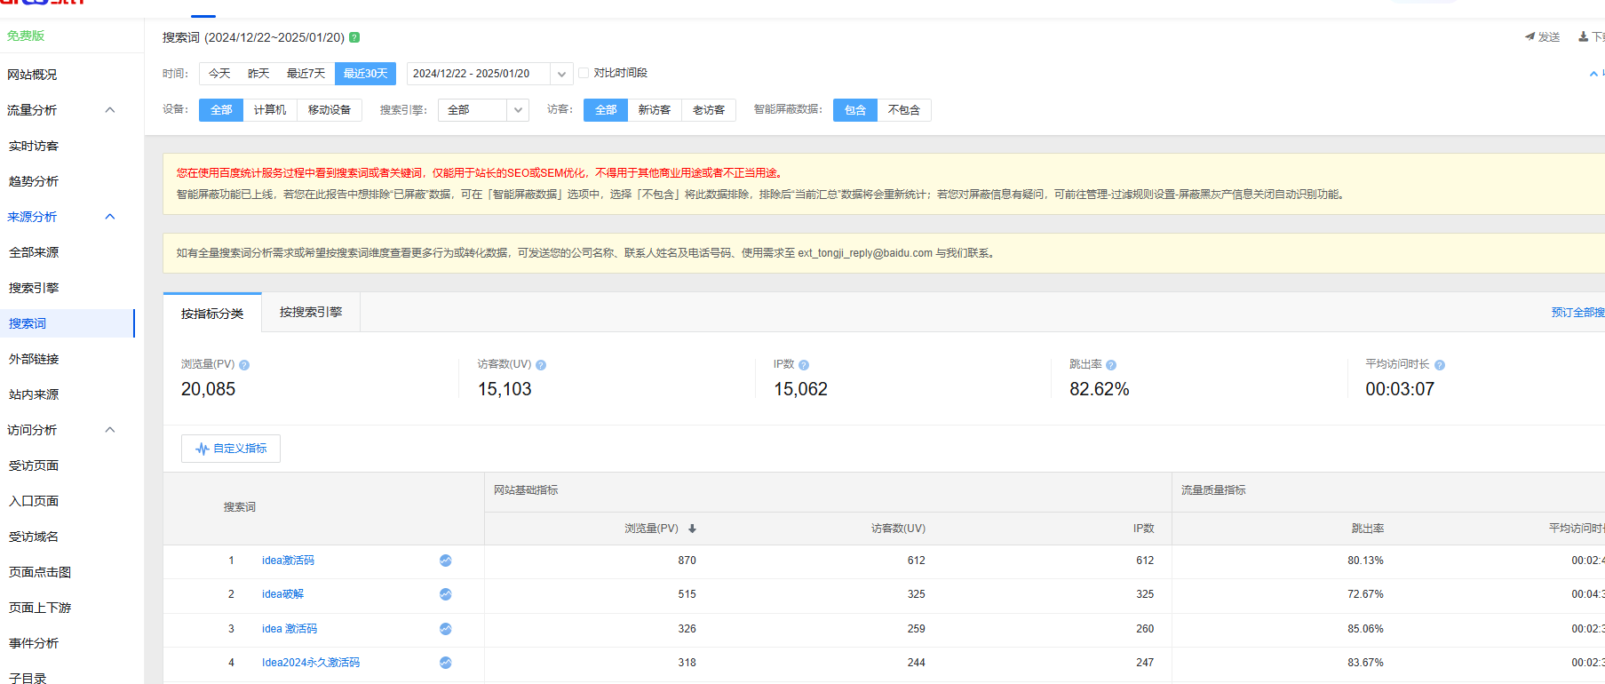The width and height of the screenshot is (1605, 684).
Task: Click 昨天 time button
Action: 258,74
